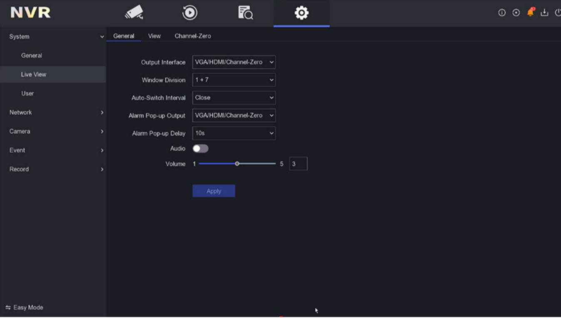Click the power shutdown icon
This screenshot has height=318, width=561.
[558, 13]
